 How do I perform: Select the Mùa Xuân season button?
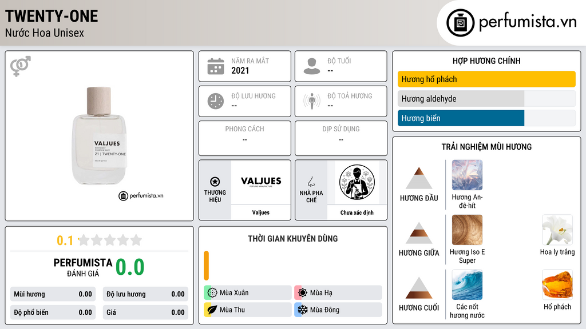[248, 293]
